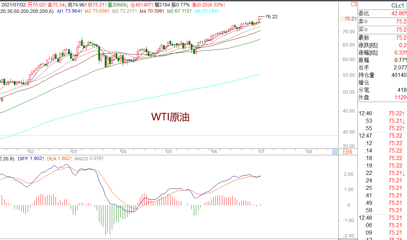The width and height of the screenshot is (407, 240).
Task: Click the 外盘 row
Action: coord(383,98)
